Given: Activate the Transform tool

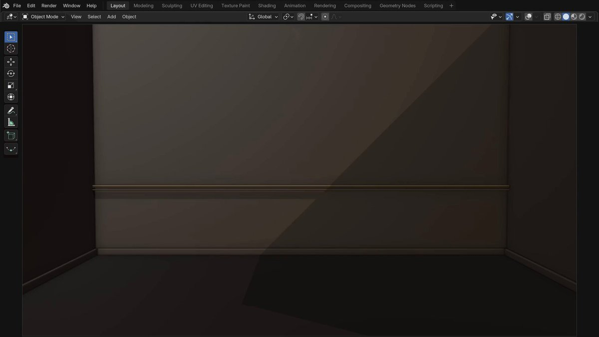Looking at the screenshot, I should click(x=11, y=97).
